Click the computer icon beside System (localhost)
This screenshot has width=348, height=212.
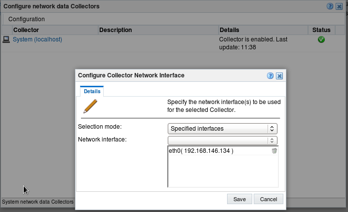(6, 40)
